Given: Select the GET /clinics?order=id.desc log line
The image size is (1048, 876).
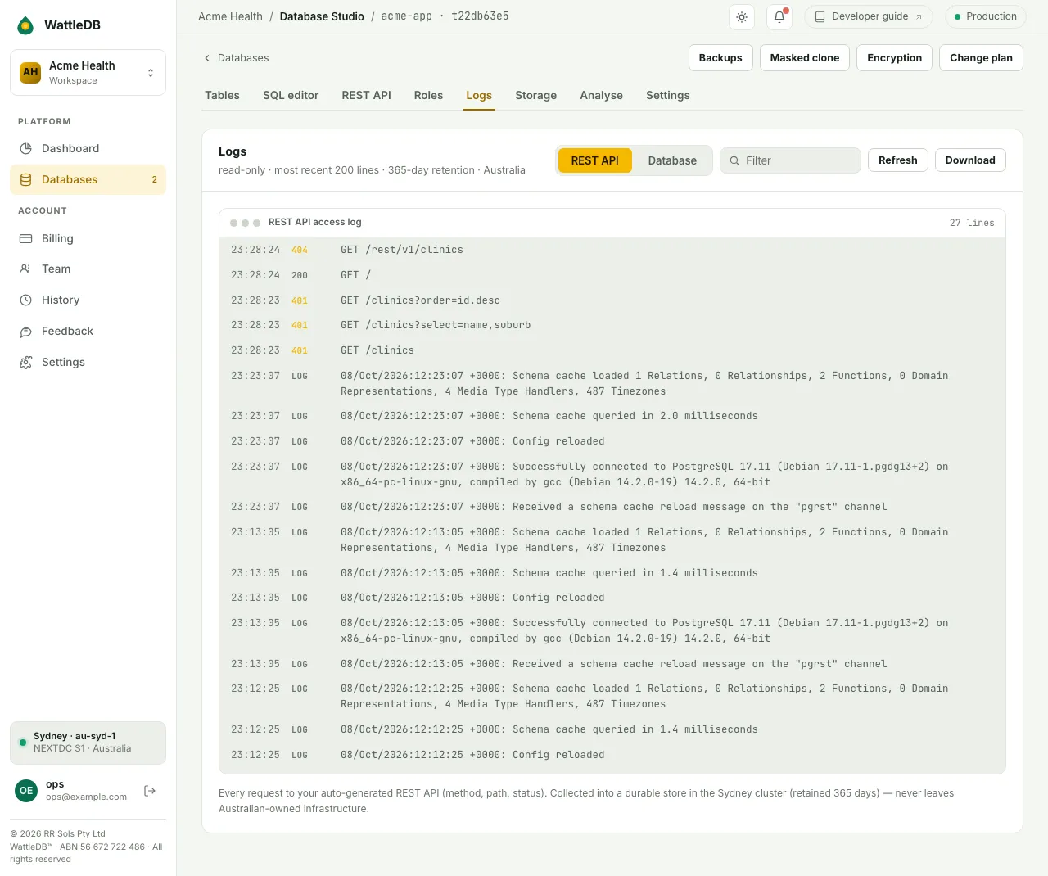Looking at the screenshot, I should click(612, 300).
